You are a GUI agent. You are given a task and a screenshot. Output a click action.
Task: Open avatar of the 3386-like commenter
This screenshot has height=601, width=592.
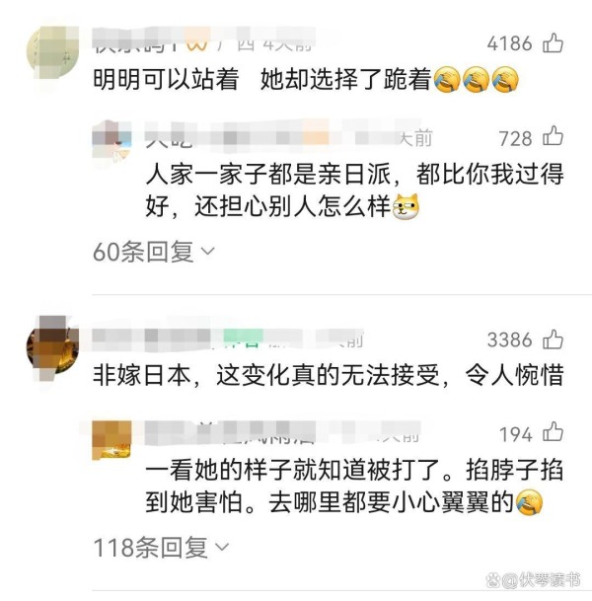[x=52, y=348]
